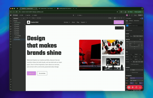Undo the last change
The height and width of the screenshot is (98, 153).
[27, 18]
